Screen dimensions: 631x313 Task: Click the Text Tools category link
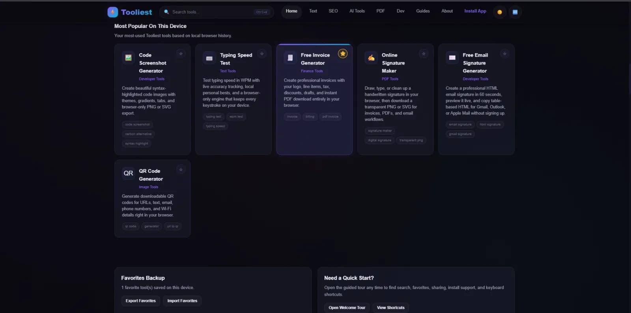(228, 71)
